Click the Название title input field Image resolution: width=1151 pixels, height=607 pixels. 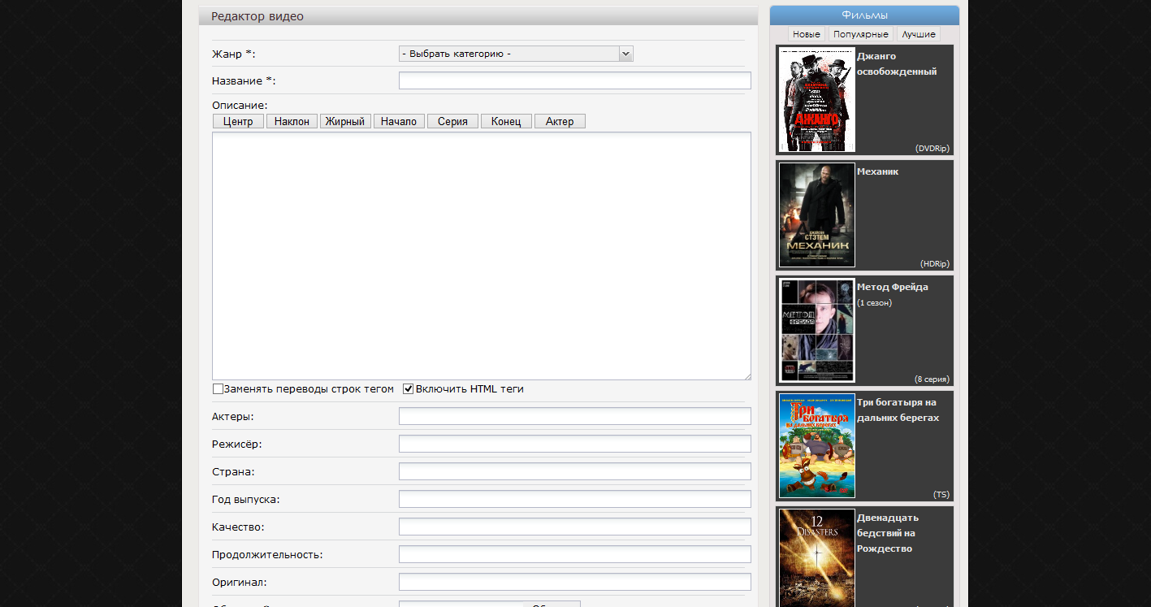click(x=574, y=80)
